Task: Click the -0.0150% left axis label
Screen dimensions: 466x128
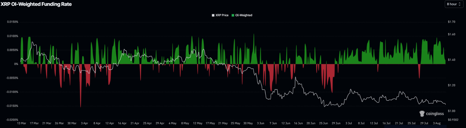Action: (12, 106)
